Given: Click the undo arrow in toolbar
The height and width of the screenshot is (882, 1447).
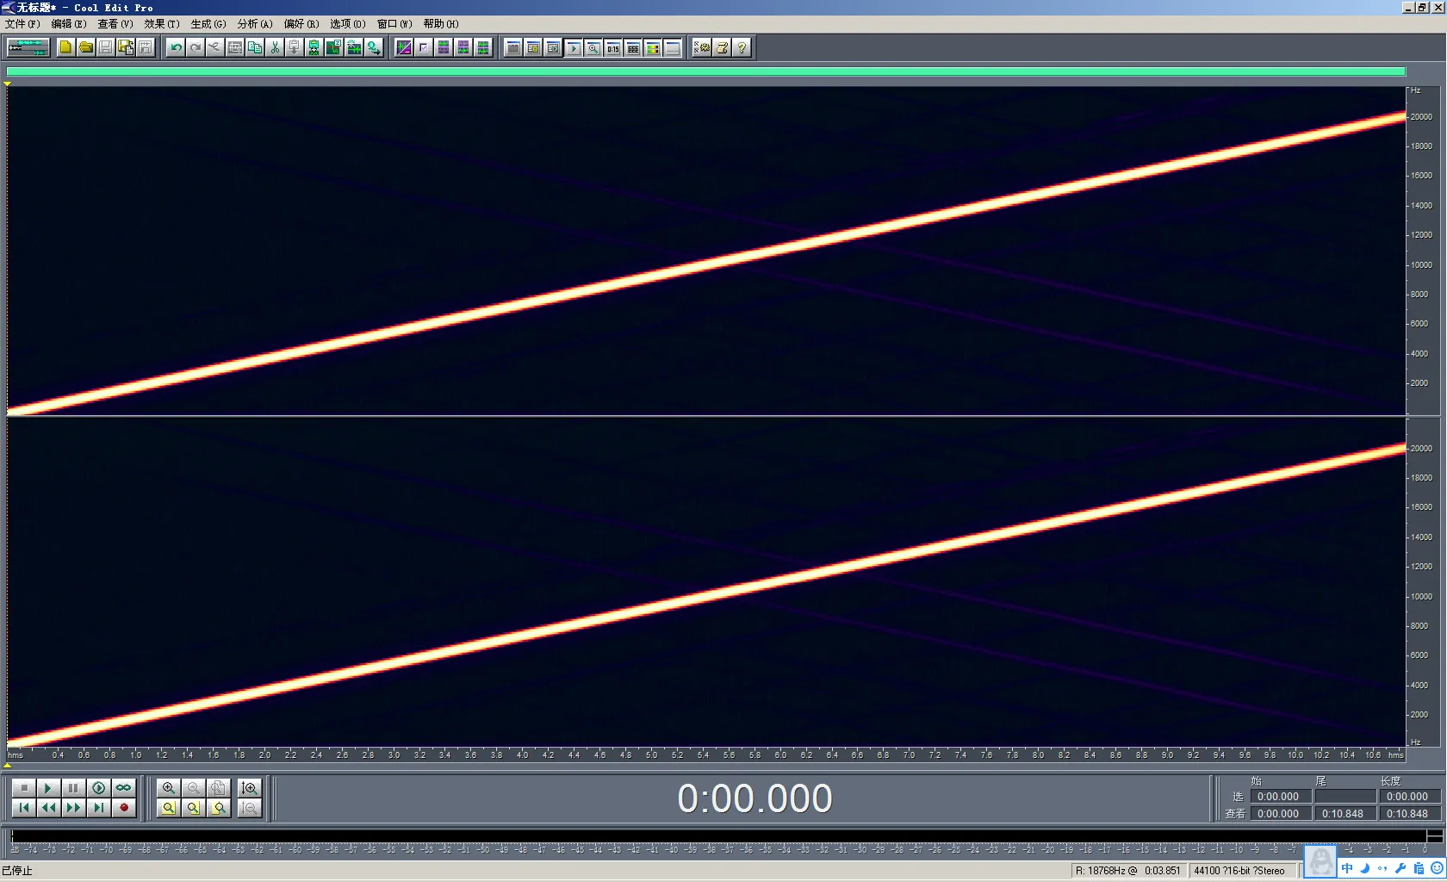Looking at the screenshot, I should coord(176,47).
